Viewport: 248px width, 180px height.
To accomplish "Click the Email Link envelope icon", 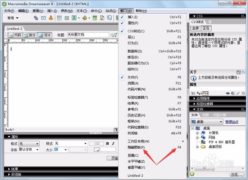I will (43, 18).
